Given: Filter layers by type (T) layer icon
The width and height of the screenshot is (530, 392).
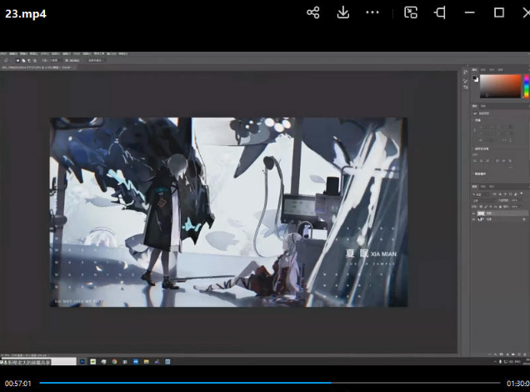Looking at the screenshot, I should tap(505, 194).
